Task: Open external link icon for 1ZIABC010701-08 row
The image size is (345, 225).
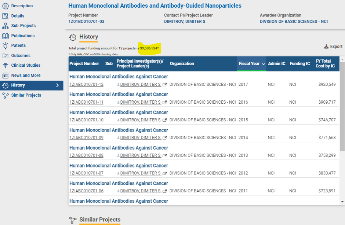Action: (164, 156)
